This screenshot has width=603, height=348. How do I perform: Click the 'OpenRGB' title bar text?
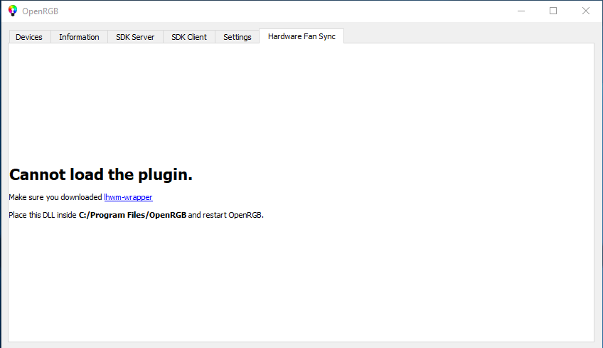tap(41, 11)
